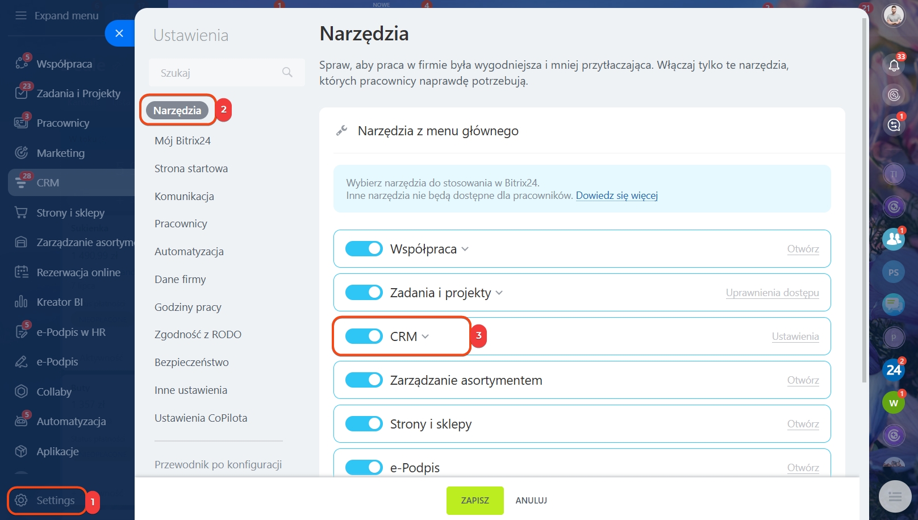Click Otwórz link for Współpraca
This screenshot has height=520, width=918.
pos(803,249)
